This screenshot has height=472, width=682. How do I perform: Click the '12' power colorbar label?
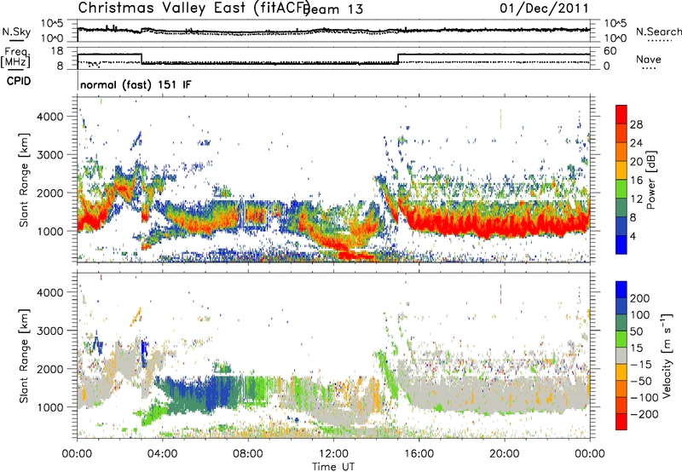[x=636, y=199]
